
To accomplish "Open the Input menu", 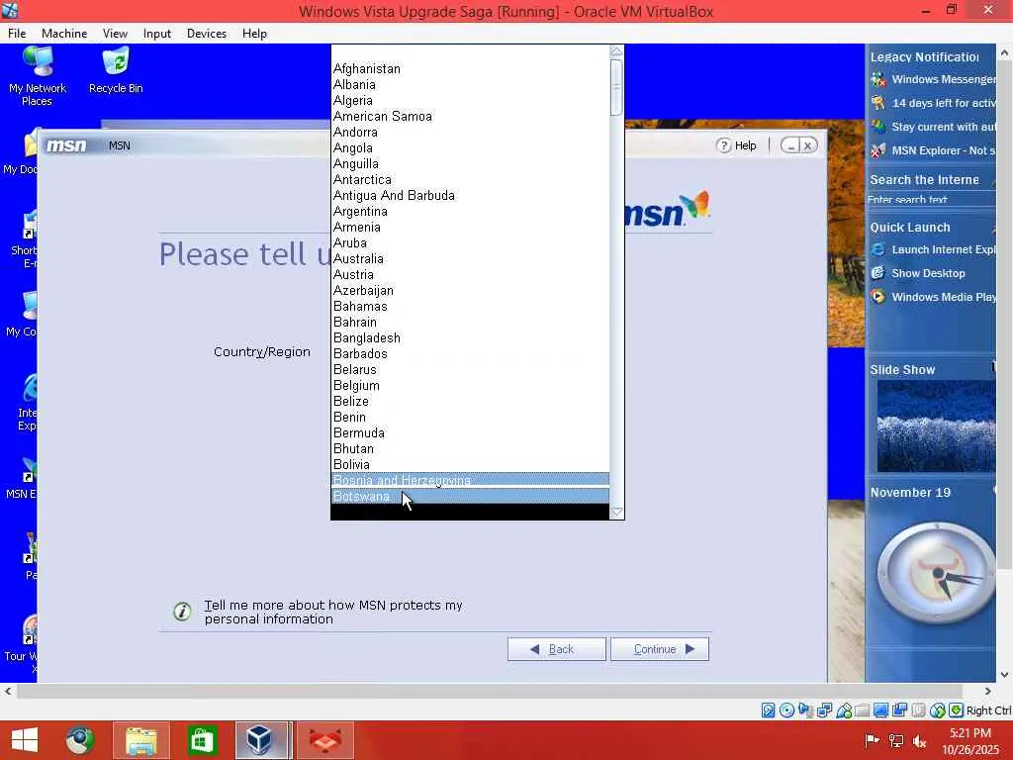I will (x=157, y=34).
